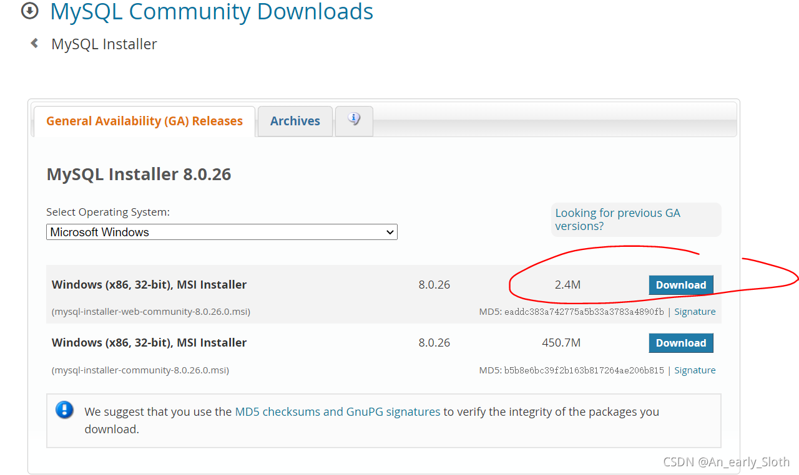
Task: Open the MD5 checksums and GnuPG signatures link
Action: (338, 411)
